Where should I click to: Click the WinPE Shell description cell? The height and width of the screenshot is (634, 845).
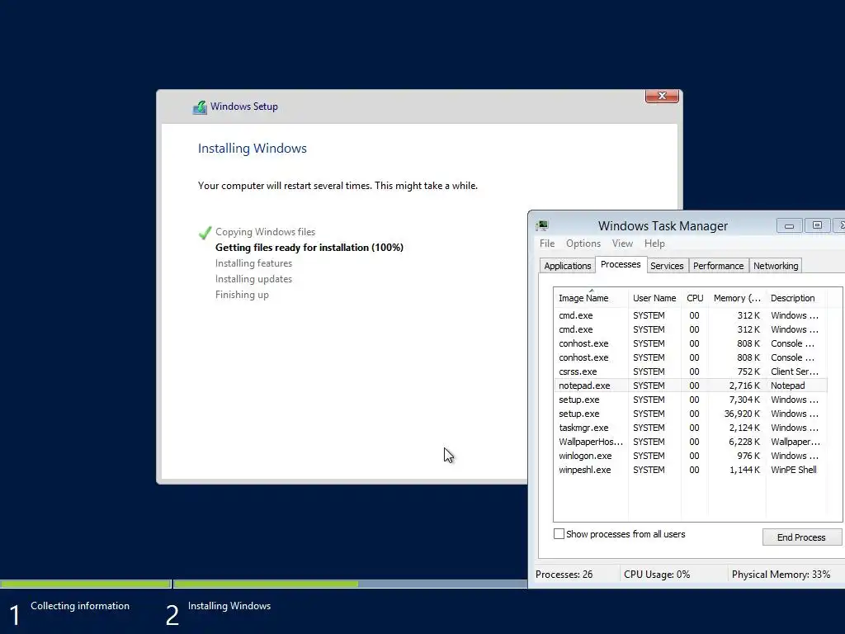[793, 470]
